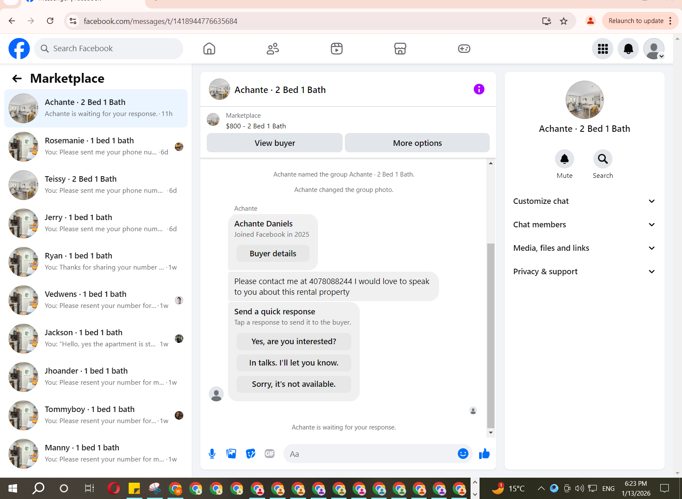The height and width of the screenshot is (499, 682).
Task: Expand Privacy & support section
Action: tap(584, 272)
